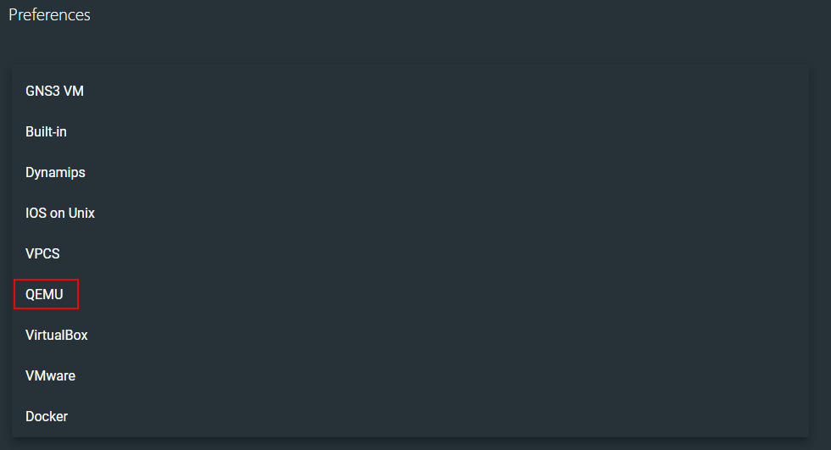
Task: Open the GNS3 VM preferences
Action: coord(54,91)
